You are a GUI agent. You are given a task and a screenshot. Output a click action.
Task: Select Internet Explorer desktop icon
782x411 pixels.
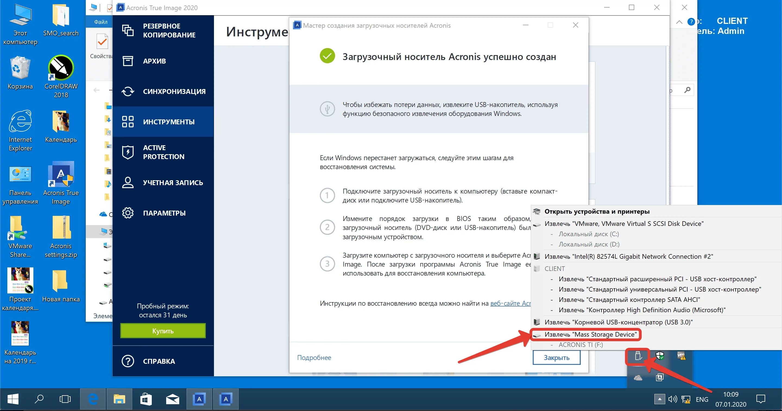click(20, 131)
